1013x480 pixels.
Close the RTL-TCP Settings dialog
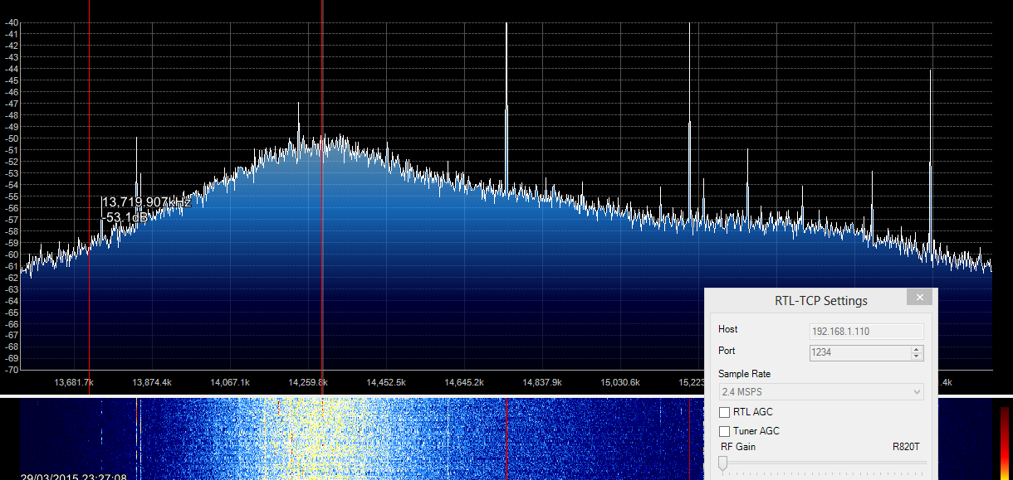click(918, 298)
